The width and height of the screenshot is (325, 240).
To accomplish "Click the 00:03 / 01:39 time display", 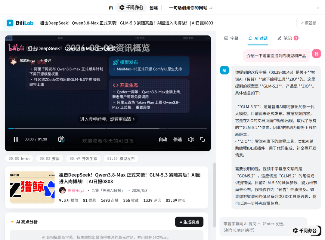I will [36, 139].
